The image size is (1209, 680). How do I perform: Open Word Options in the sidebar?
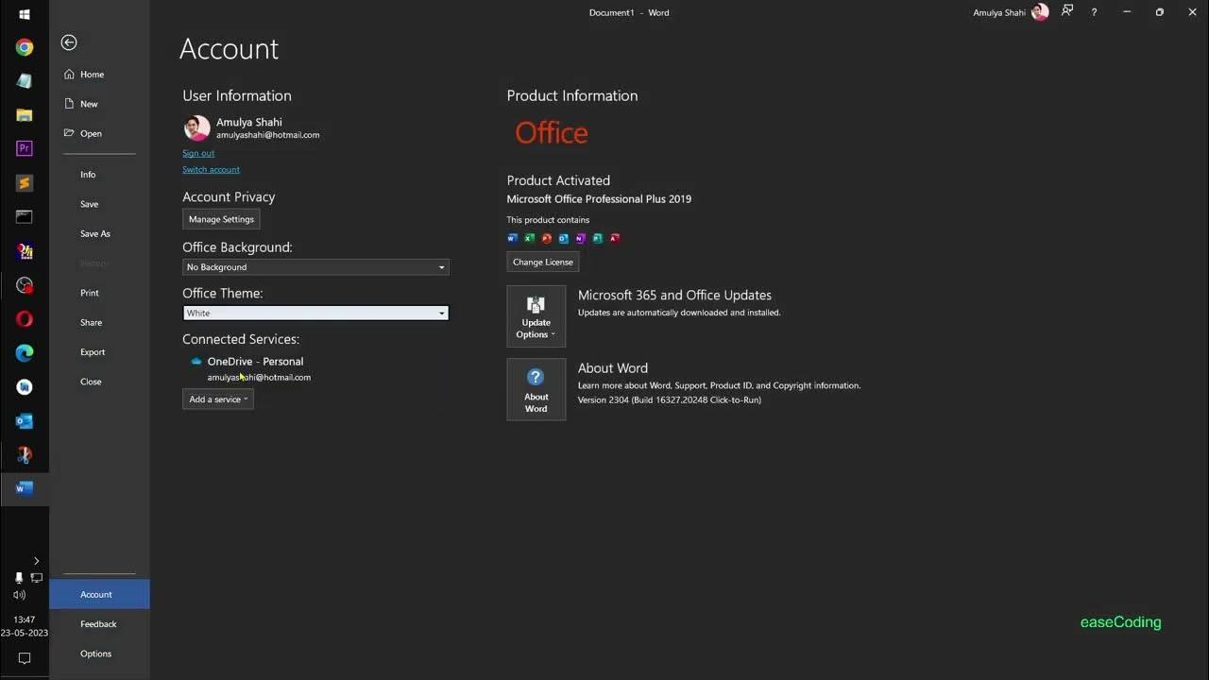tap(95, 654)
